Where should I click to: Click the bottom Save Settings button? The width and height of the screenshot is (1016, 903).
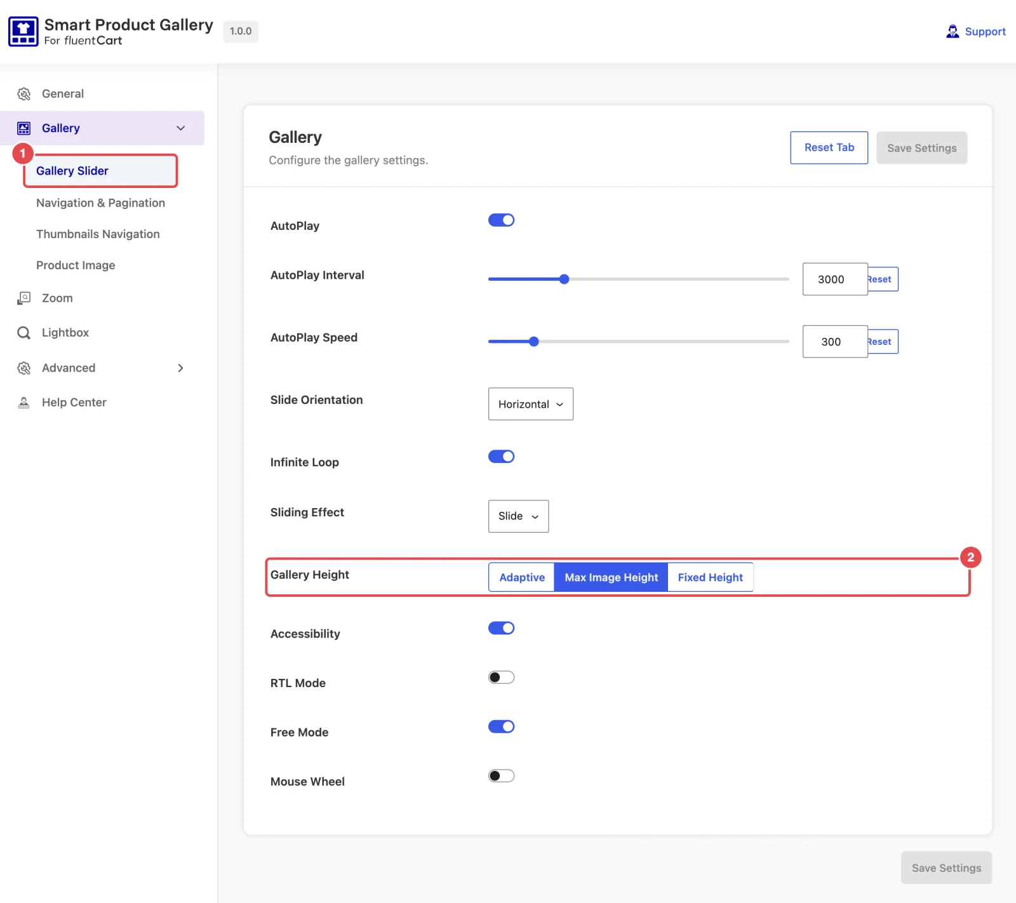(x=947, y=868)
